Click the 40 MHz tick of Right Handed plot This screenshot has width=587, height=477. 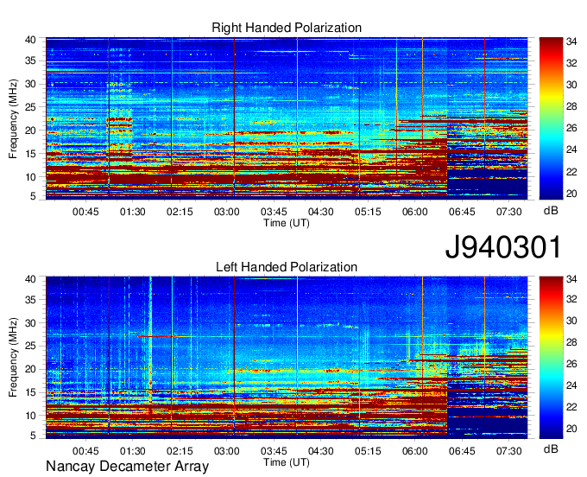click(x=30, y=40)
